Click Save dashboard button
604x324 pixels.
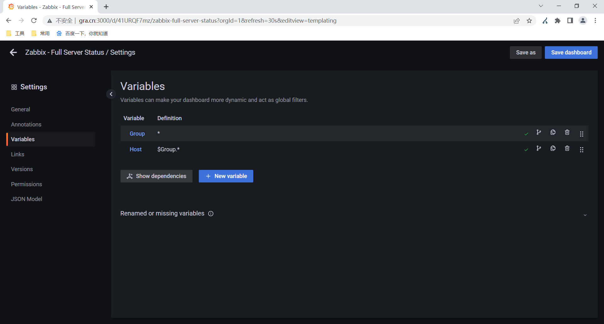[571, 53]
